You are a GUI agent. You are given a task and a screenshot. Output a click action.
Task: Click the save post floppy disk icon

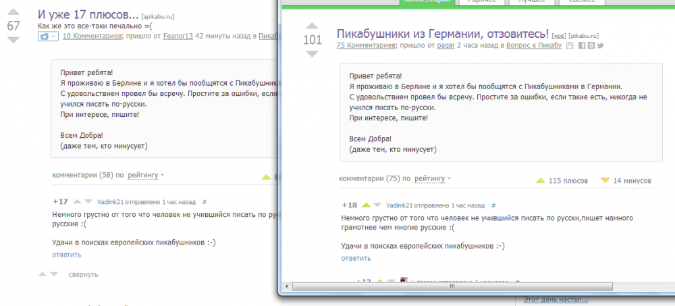coord(569,45)
